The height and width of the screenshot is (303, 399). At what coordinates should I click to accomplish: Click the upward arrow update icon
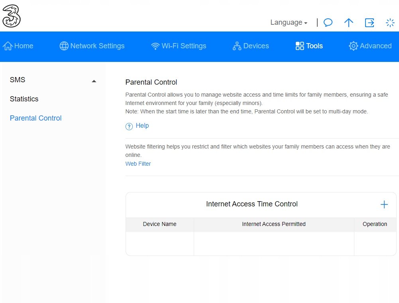tap(349, 23)
